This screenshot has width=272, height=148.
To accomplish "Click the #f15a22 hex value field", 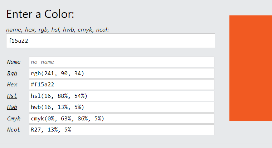I will coord(122,85).
